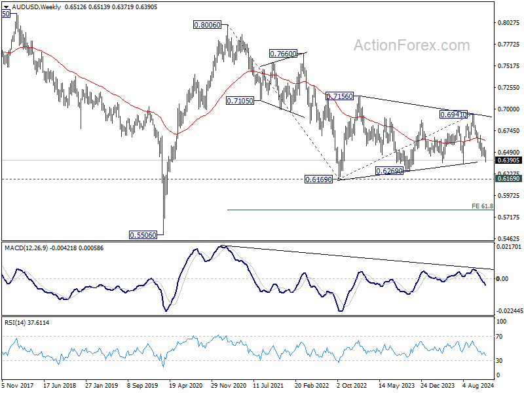Click the -0.022445 MACD scale value
The image size is (524, 393).
[510, 310]
